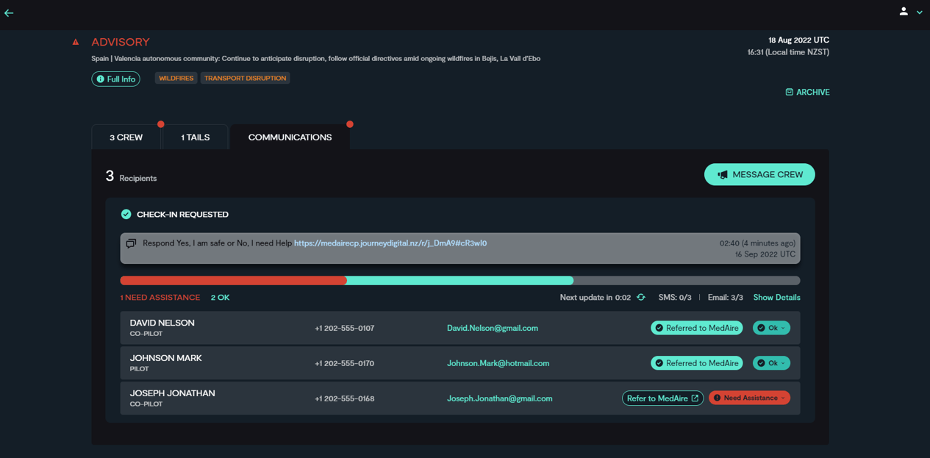
Task: Click the megaphone icon on Message Crew button
Action: pos(721,174)
